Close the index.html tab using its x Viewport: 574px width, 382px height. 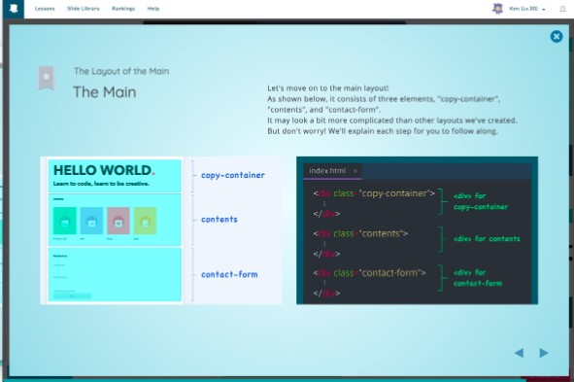[355, 171]
